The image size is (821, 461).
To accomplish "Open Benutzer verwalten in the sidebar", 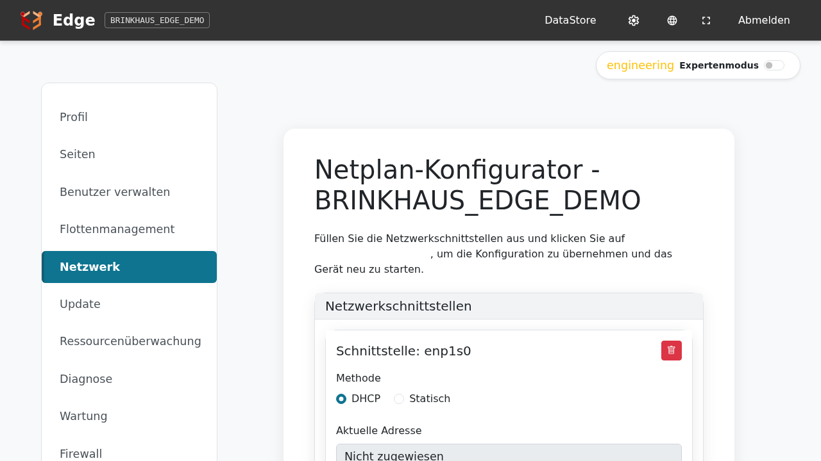I will [x=130, y=192].
